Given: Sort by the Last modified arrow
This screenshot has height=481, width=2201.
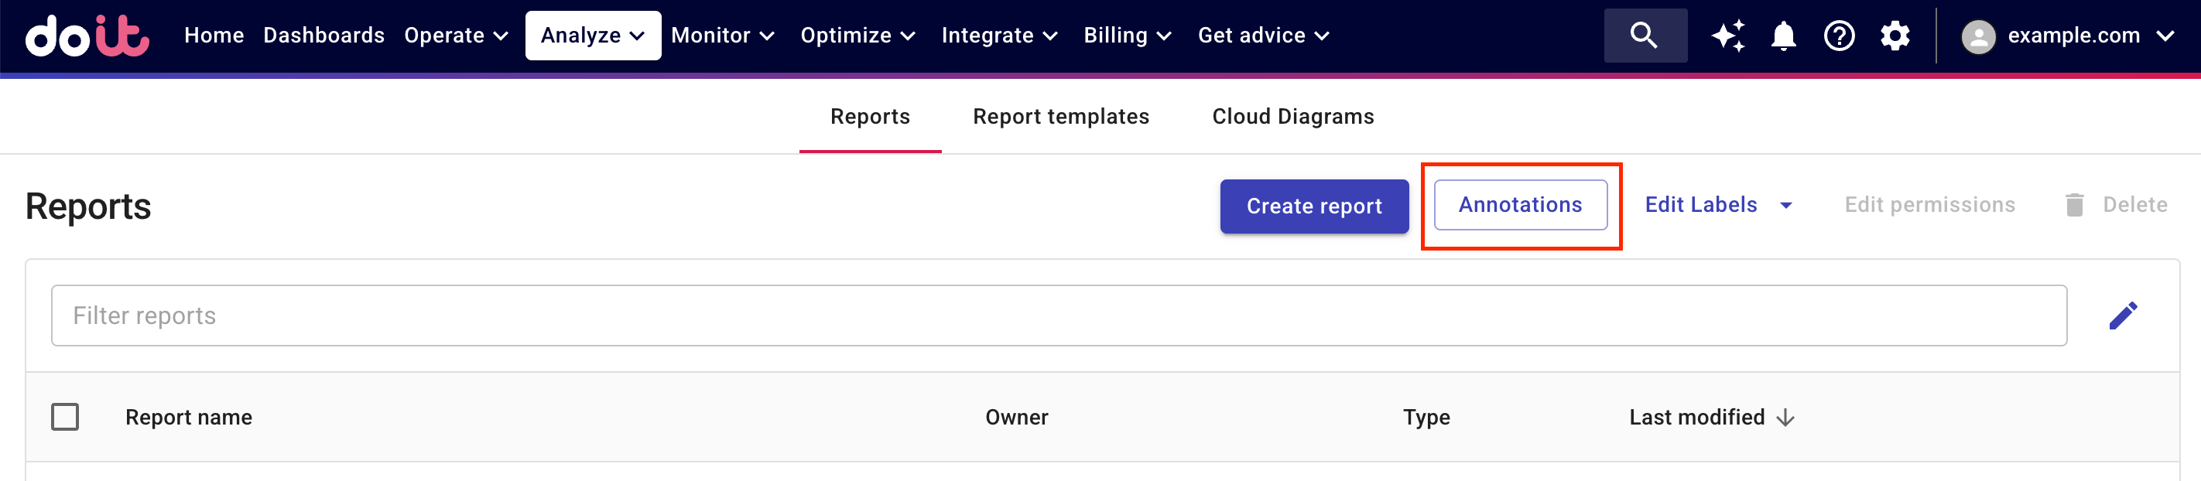Looking at the screenshot, I should pyautogui.click(x=1785, y=418).
